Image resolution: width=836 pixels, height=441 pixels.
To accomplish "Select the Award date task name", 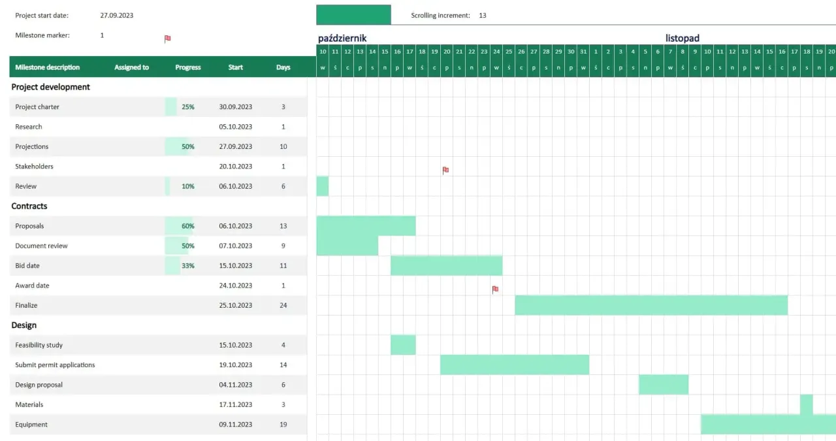I will tap(33, 286).
